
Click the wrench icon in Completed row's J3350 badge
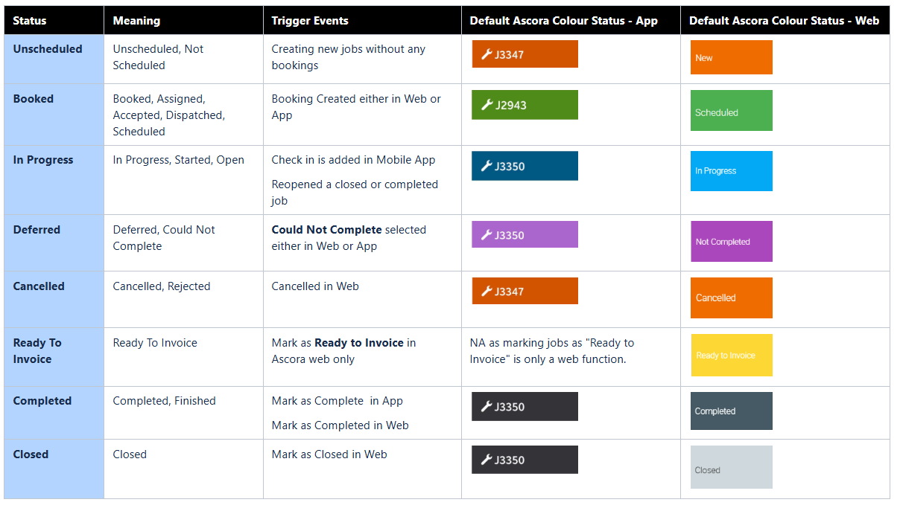(x=487, y=407)
